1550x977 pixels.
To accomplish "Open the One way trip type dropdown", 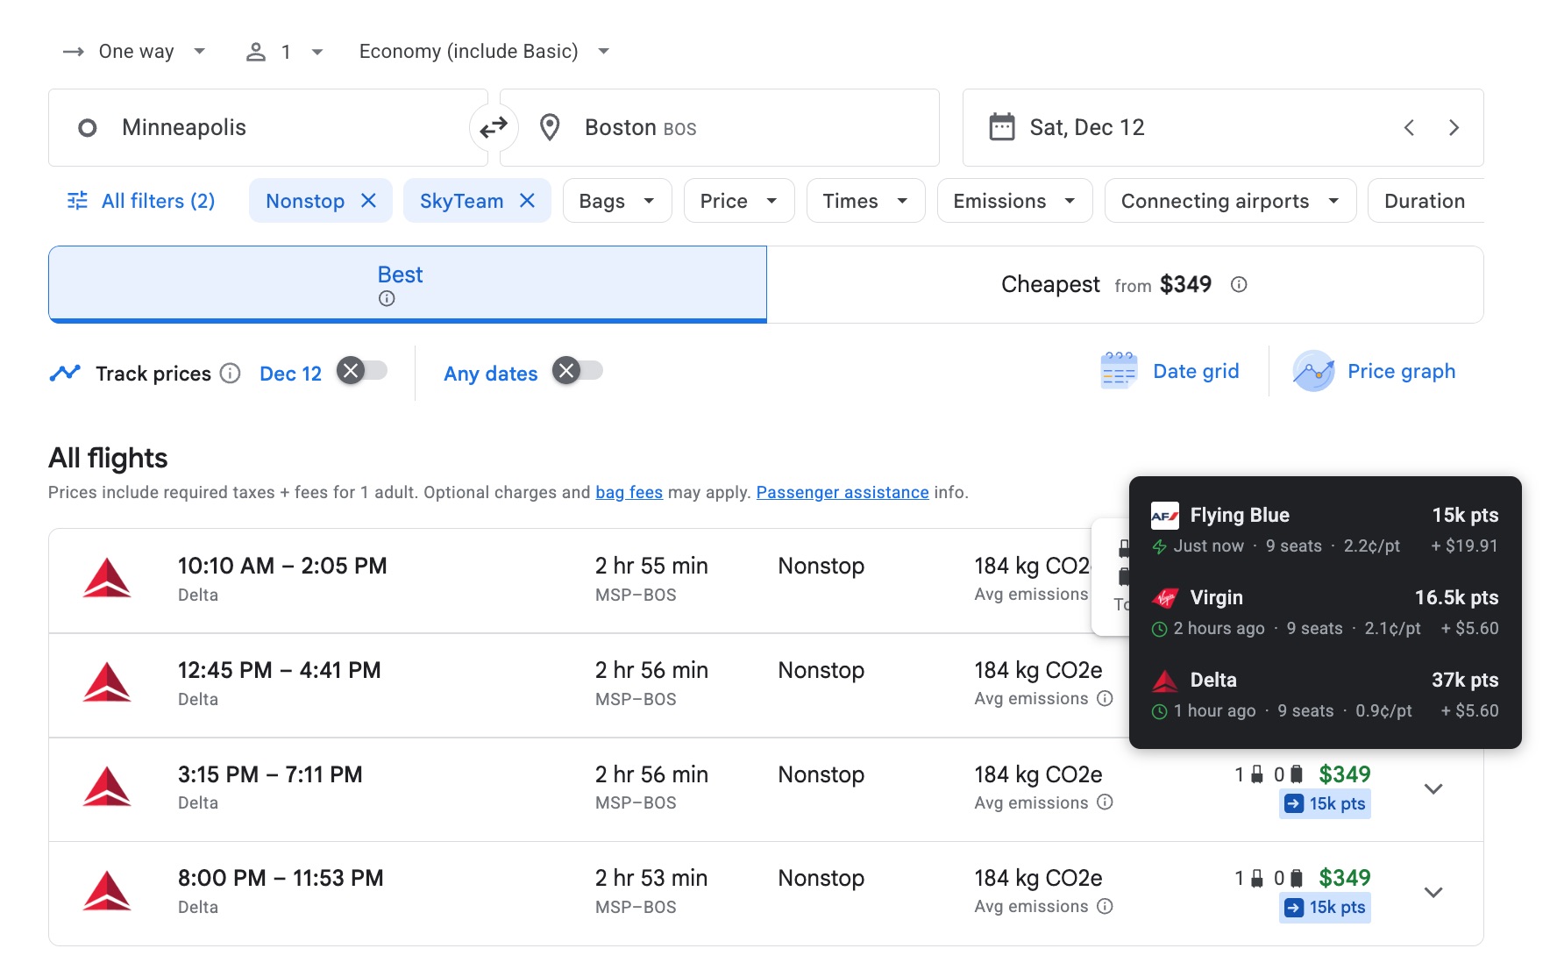I will tap(136, 52).
